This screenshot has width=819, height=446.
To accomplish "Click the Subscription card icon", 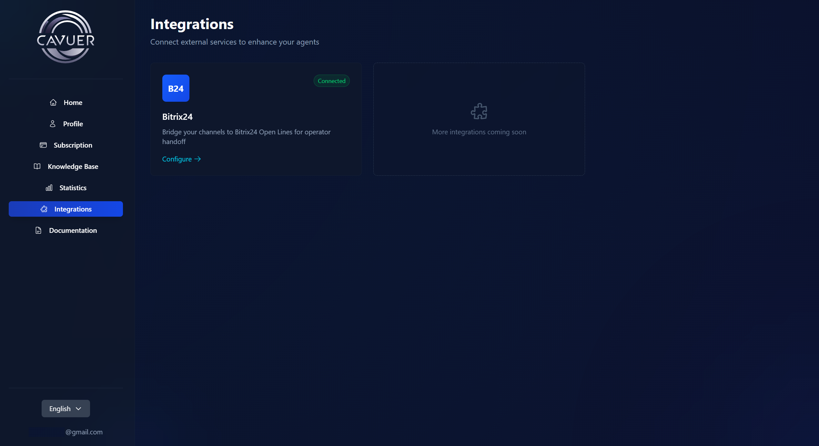I will click(43, 145).
